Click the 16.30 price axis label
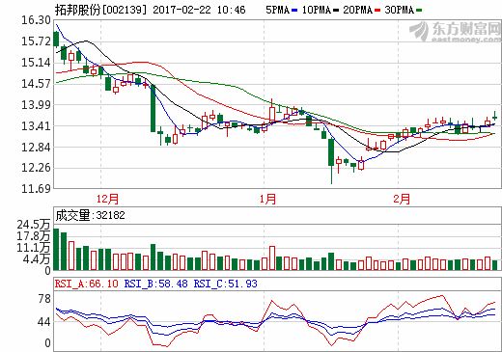The width and height of the screenshot is (502, 352). (36, 20)
